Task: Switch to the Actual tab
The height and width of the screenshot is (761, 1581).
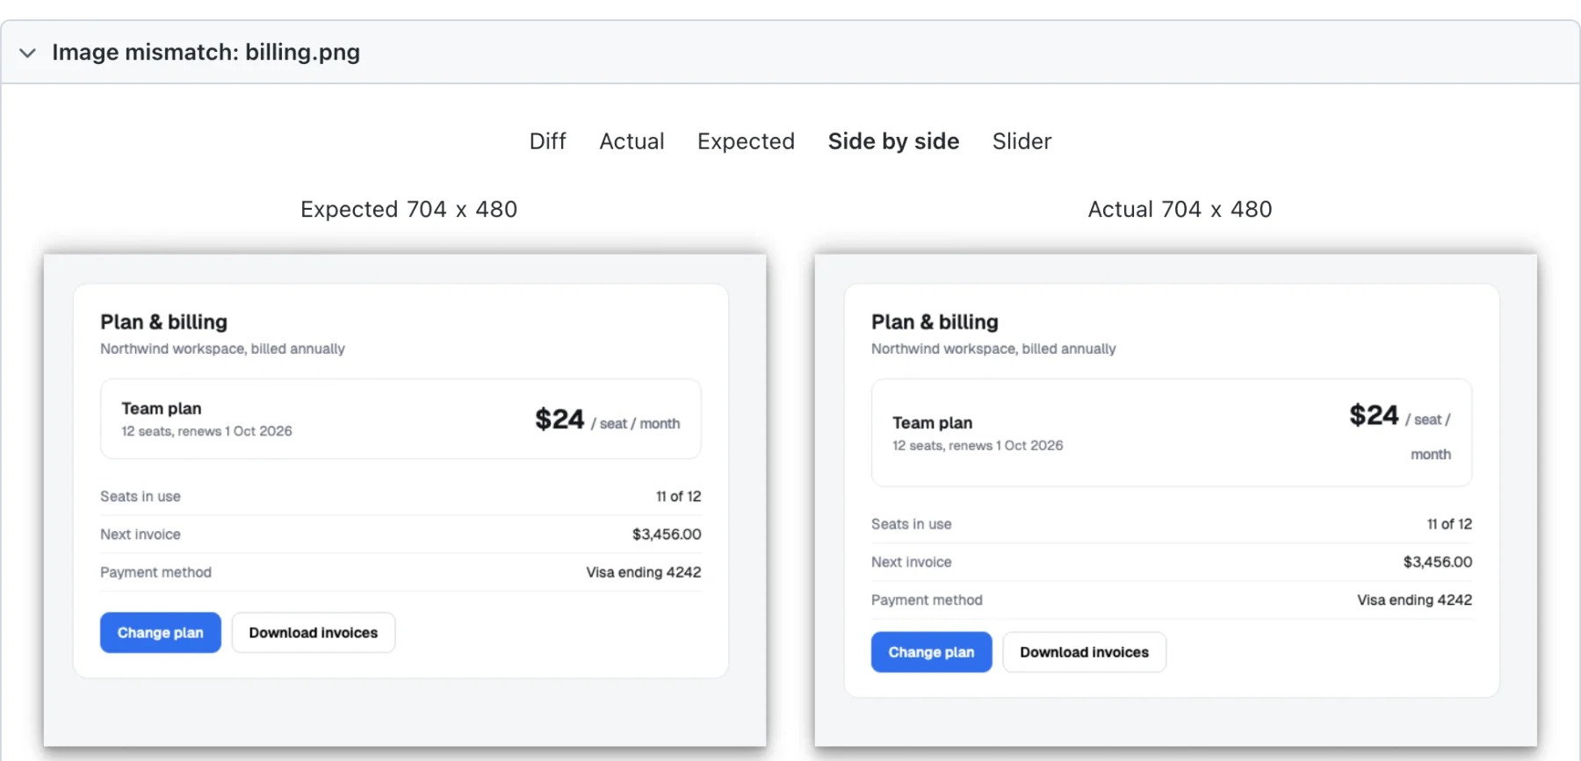Action: click(x=632, y=141)
